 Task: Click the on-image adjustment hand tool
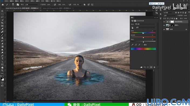pos(132,28)
